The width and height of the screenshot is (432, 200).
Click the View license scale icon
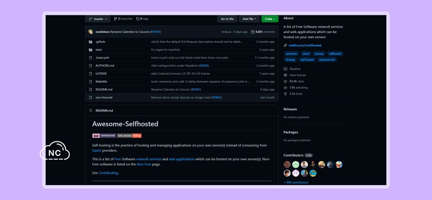tap(285, 75)
